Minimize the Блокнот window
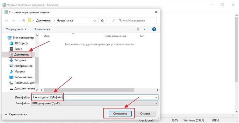The height and width of the screenshot is (123, 239). 211,5
